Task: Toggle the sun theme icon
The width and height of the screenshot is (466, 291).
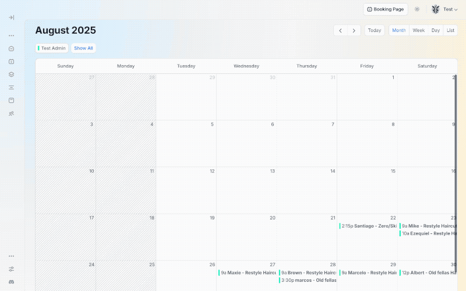Action: pyautogui.click(x=417, y=9)
